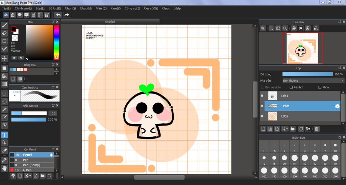The image size is (346, 185).
Task: Click the Redo arrow in toolbar
Action: click(67, 15)
